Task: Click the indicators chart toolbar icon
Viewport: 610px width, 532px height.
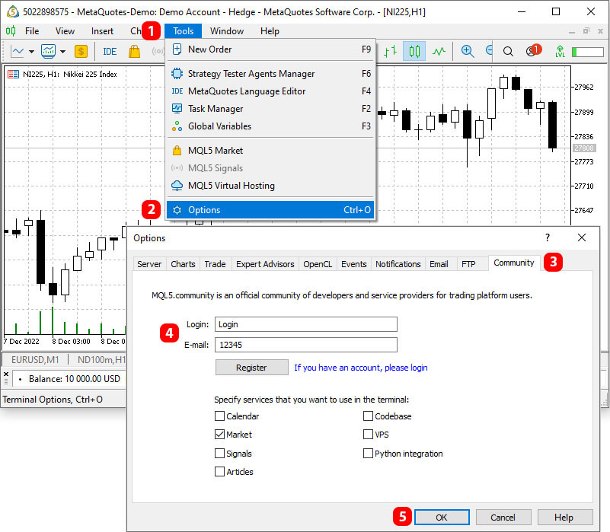Action: [48, 51]
